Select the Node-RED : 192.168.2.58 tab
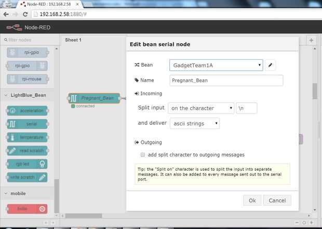 pyautogui.click(x=49, y=4)
